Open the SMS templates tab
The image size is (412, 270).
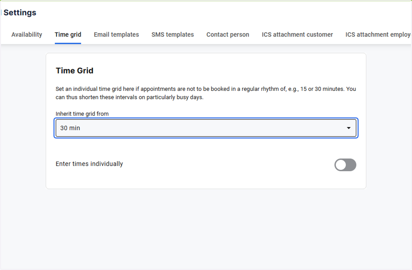(x=173, y=35)
